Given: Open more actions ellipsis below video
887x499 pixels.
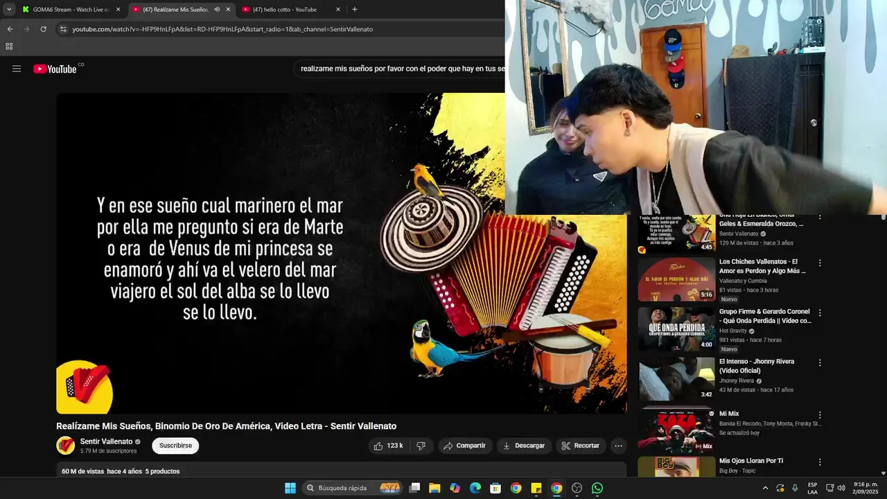Looking at the screenshot, I should pyautogui.click(x=618, y=446).
